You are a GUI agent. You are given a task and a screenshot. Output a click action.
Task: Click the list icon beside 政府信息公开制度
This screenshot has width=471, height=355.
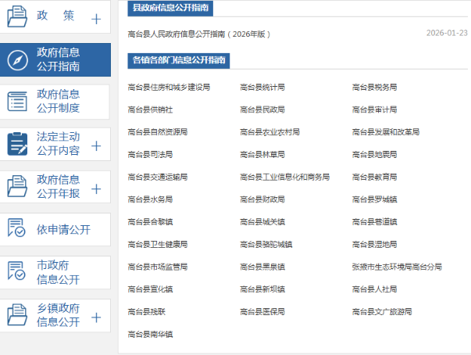(x=17, y=102)
